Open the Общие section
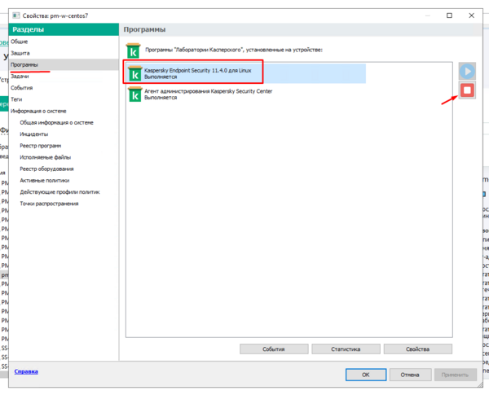This screenshot has height=395, width=489. [x=20, y=42]
